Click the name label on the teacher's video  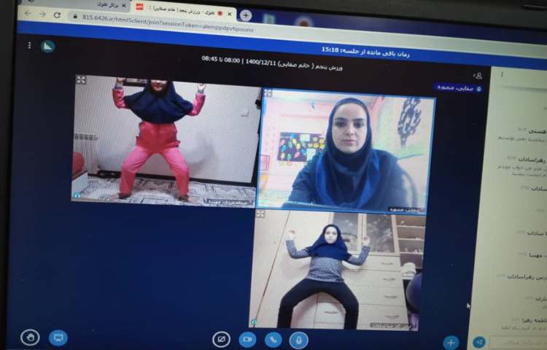click(x=406, y=210)
